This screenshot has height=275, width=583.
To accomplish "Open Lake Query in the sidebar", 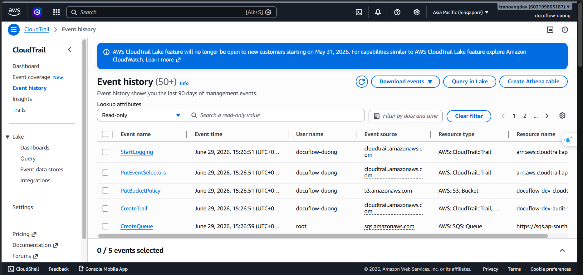I will (x=28, y=159).
